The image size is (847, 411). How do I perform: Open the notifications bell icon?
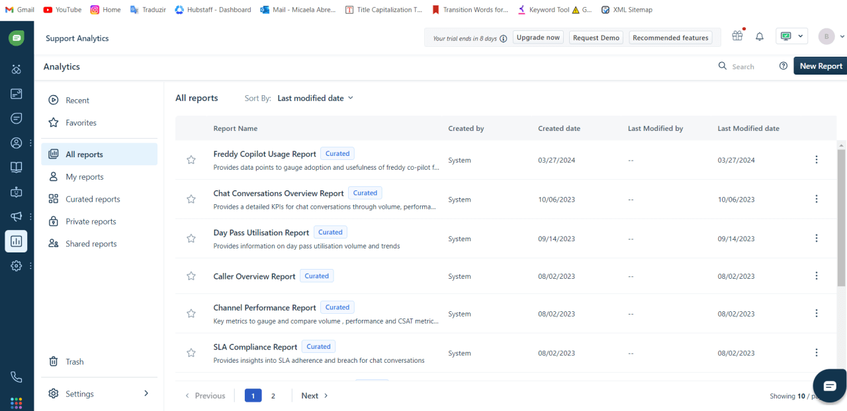tap(759, 36)
